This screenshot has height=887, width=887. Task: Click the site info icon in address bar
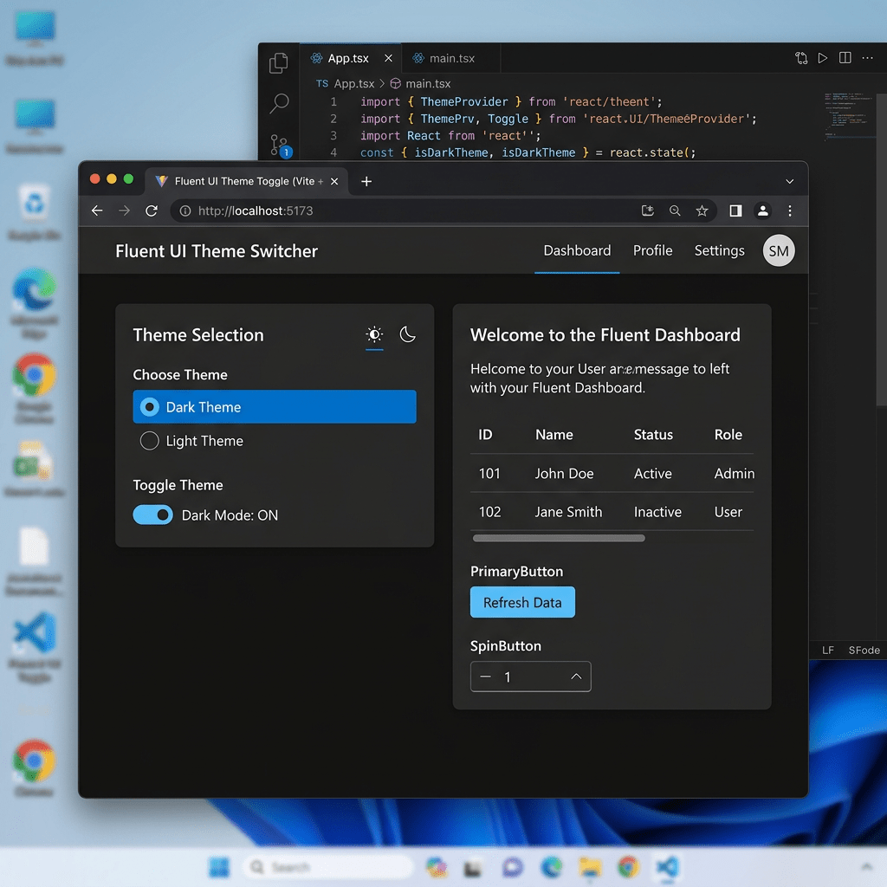coord(185,211)
